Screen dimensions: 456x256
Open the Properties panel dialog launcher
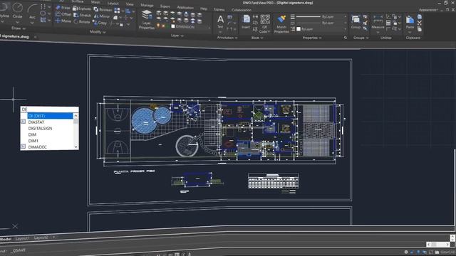coord(346,38)
